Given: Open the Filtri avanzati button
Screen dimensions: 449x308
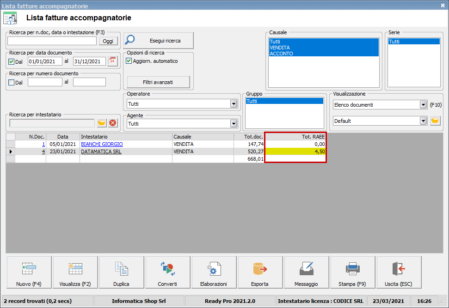Looking at the screenshot, I should coord(158,82).
